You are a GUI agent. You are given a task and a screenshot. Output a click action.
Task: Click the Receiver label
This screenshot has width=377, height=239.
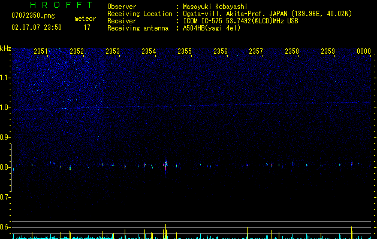122,21
